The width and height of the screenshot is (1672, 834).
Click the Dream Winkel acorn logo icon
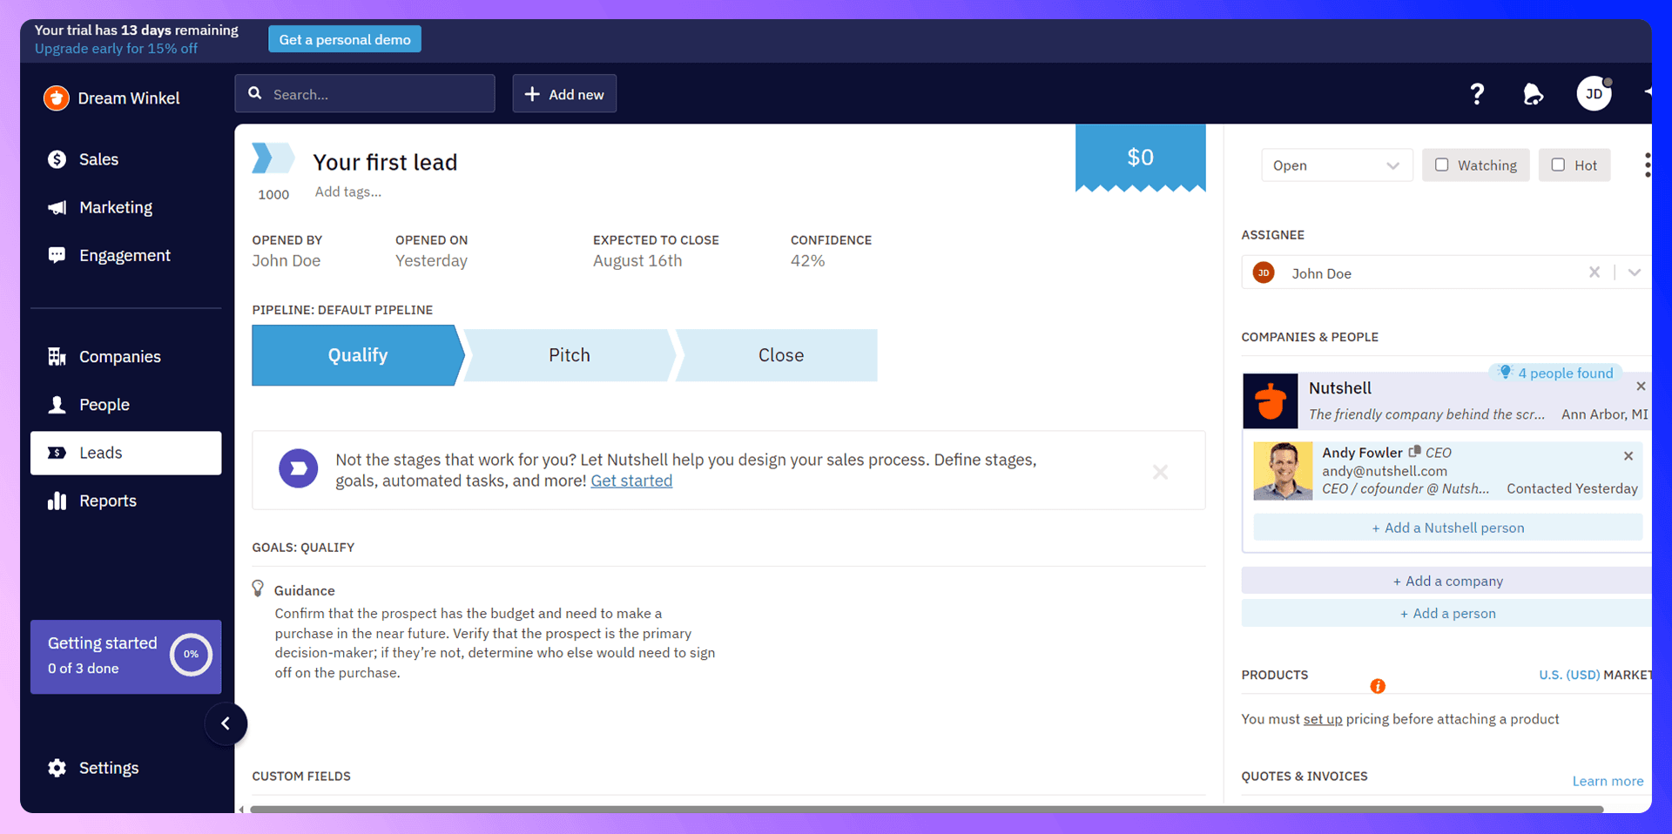(x=57, y=98)
